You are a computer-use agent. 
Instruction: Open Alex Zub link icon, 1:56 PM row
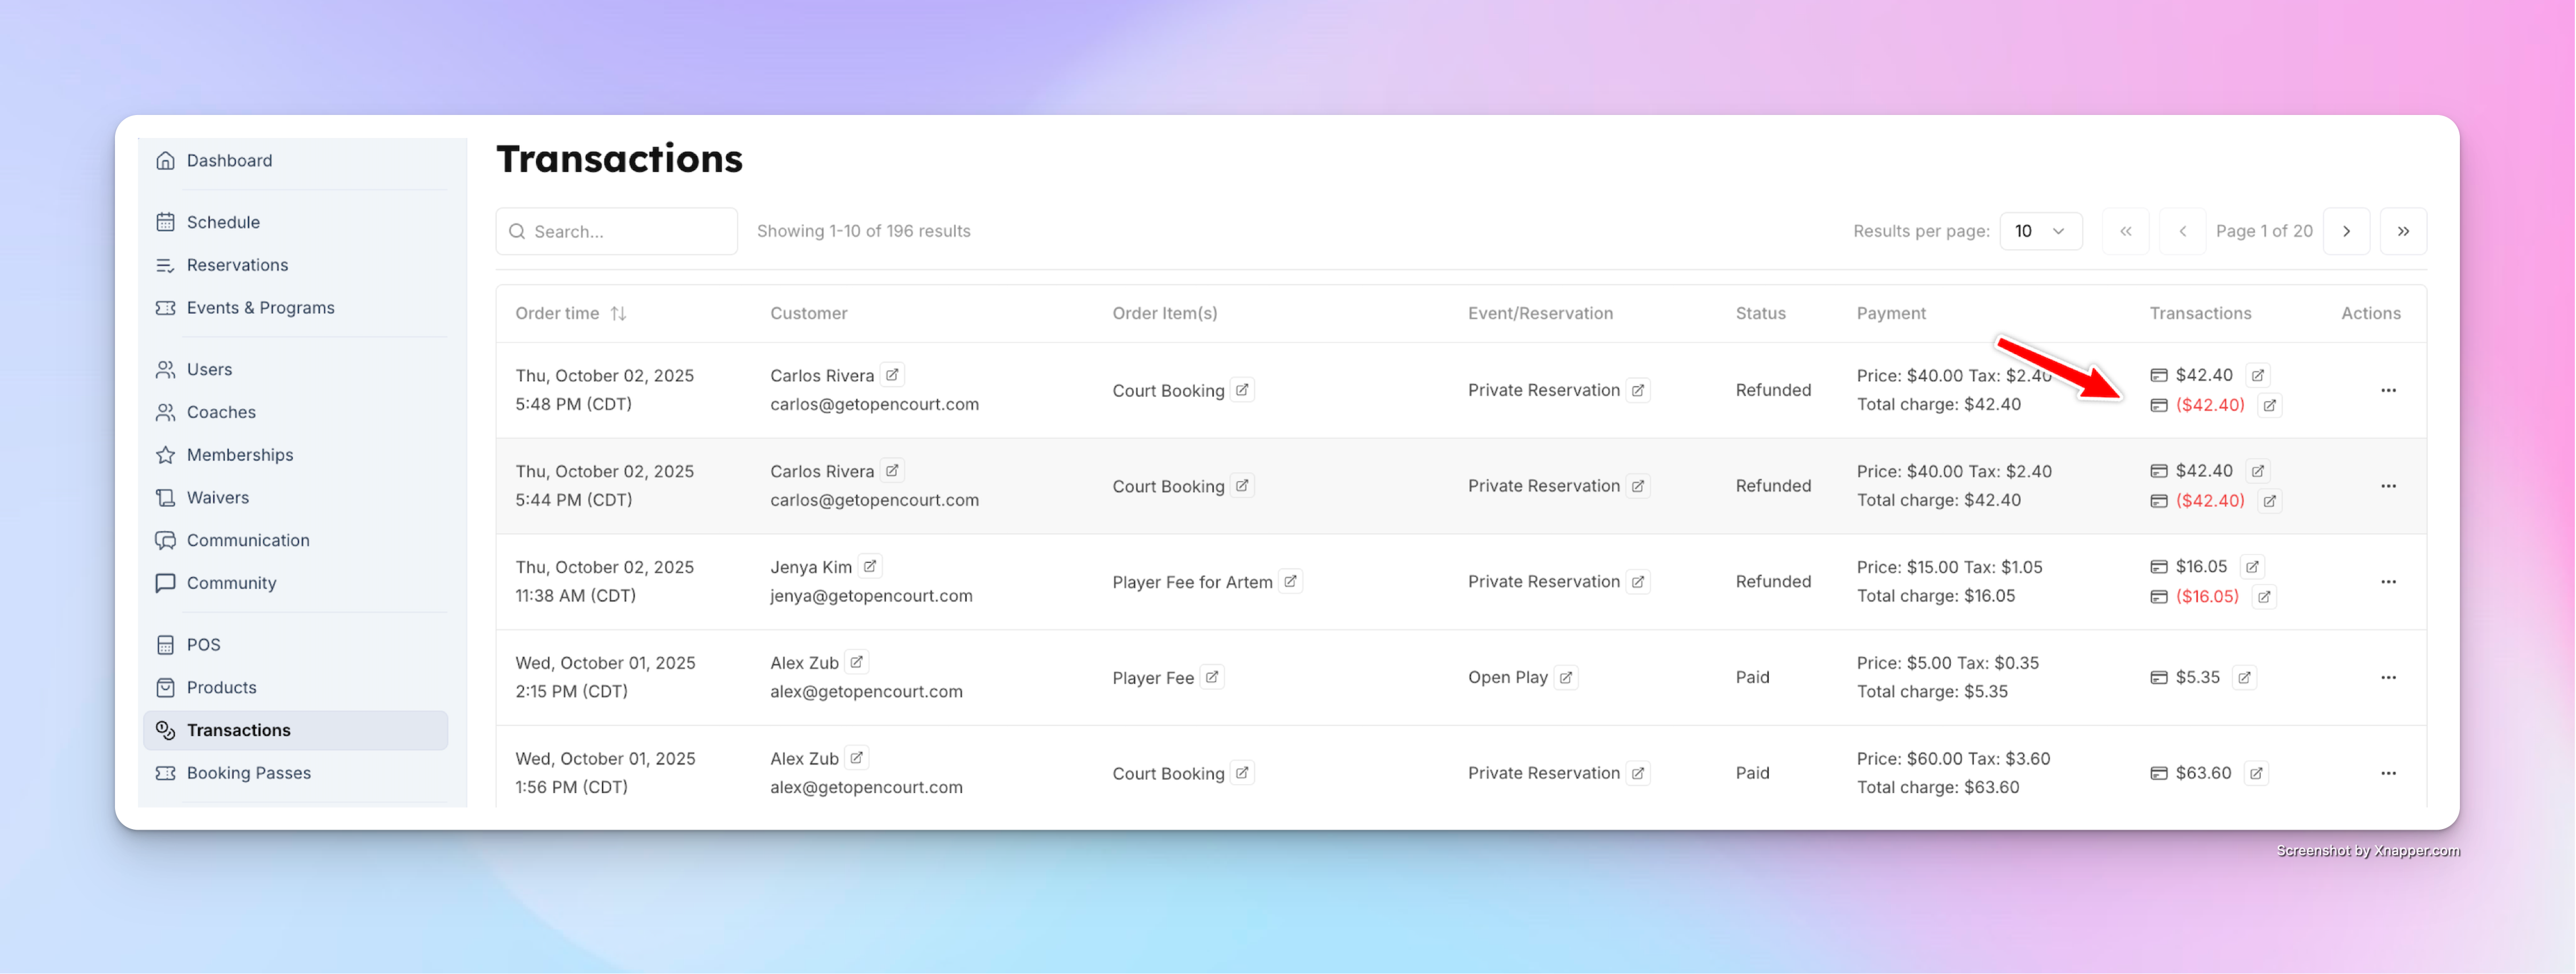[856, 758]
